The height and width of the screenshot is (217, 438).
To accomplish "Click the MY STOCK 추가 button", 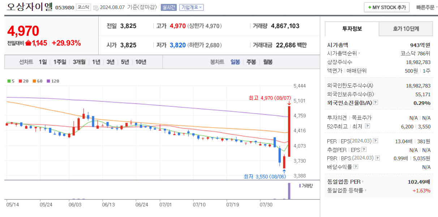I will click(x=386, y=7).
